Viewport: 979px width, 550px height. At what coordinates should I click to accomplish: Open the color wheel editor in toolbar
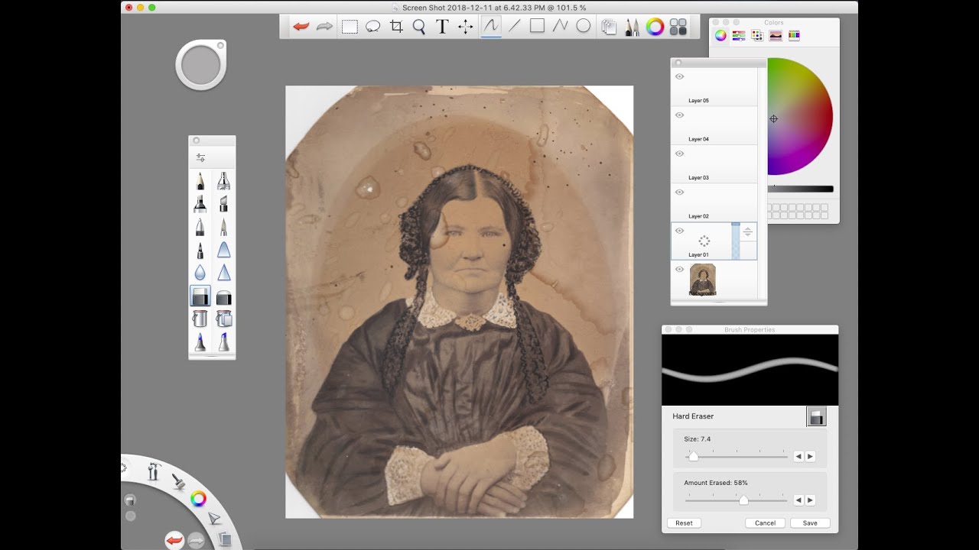tap(655, 27)
